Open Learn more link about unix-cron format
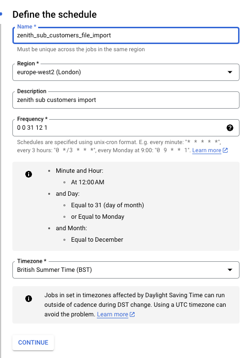Screen dimensions: 250x358 pyautogui.click(x=207, y=150)
